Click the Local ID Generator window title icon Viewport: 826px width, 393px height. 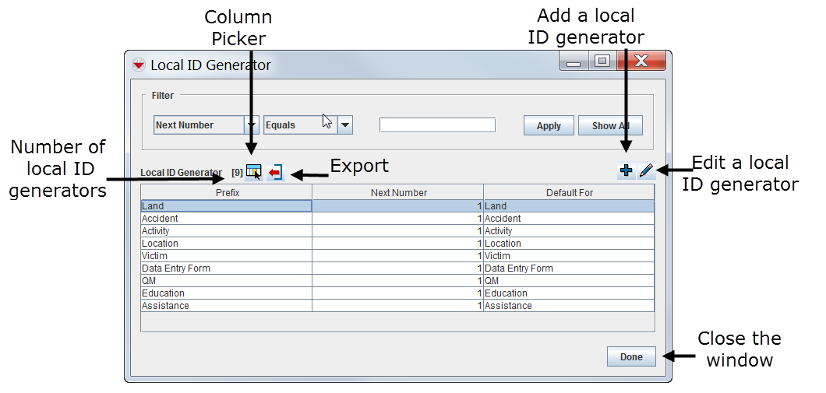tap(138, 65)
